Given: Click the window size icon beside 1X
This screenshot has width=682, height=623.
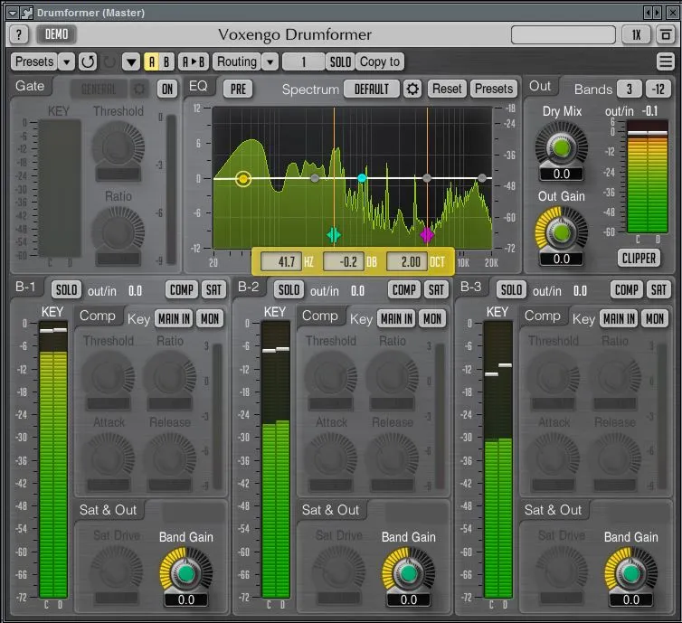Looking at the screenshot, I should [666, 34].
